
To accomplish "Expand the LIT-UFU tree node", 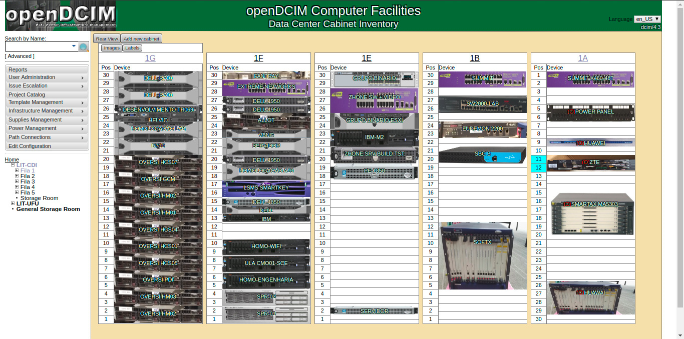I will click(x=13, y=203).
